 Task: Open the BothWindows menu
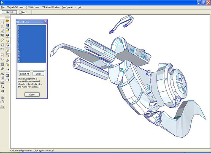tap(32, 7)
